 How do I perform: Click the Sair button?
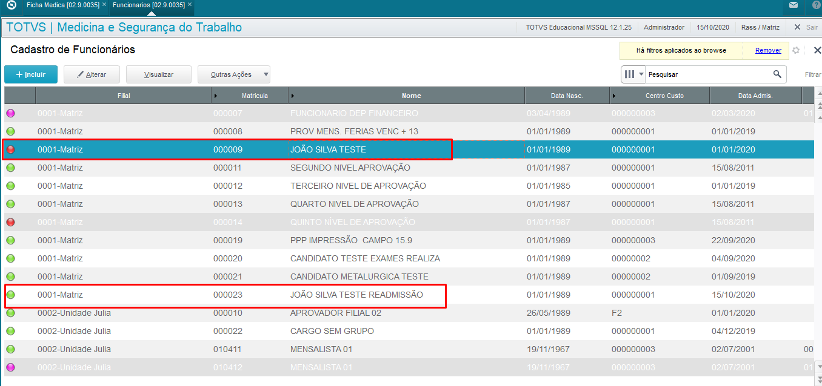pyautogui.click(x=805, y=27)
